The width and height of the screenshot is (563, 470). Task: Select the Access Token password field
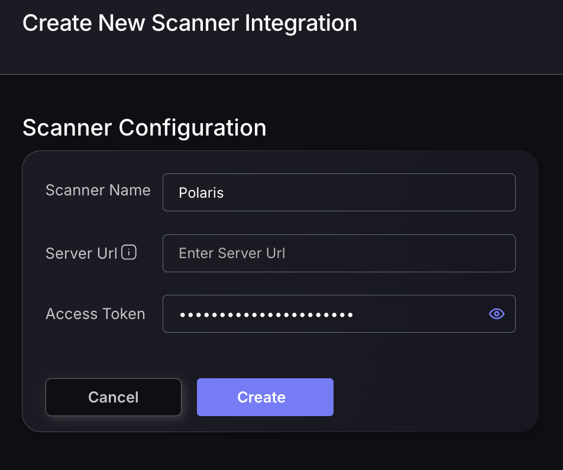[x=325, y=314]
